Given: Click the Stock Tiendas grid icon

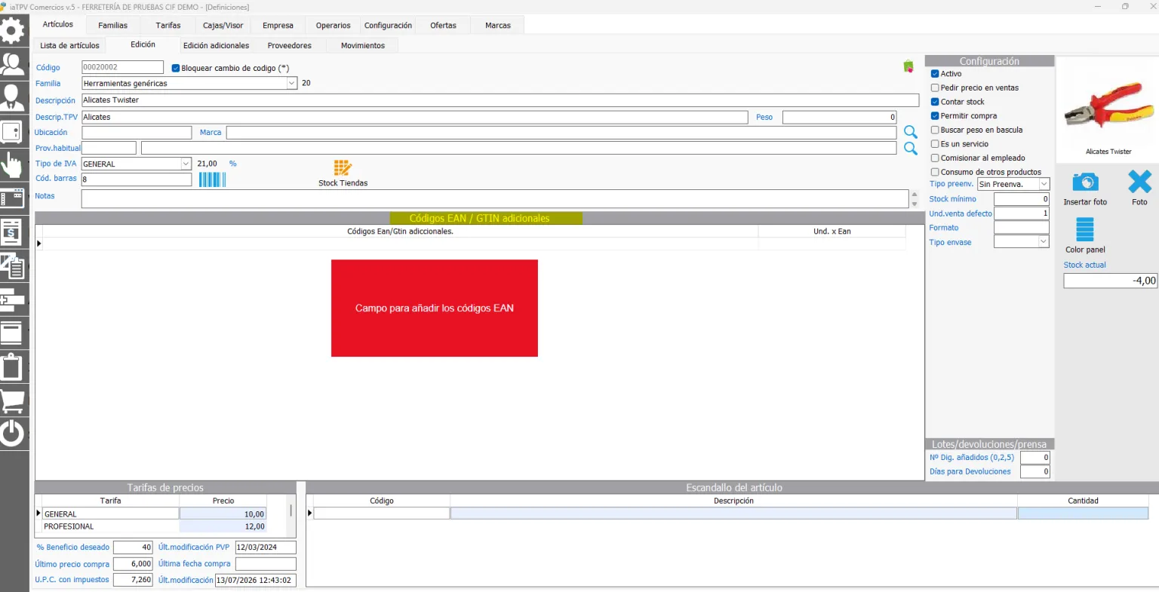Looking at the screenshot, I should pos(343,167).
